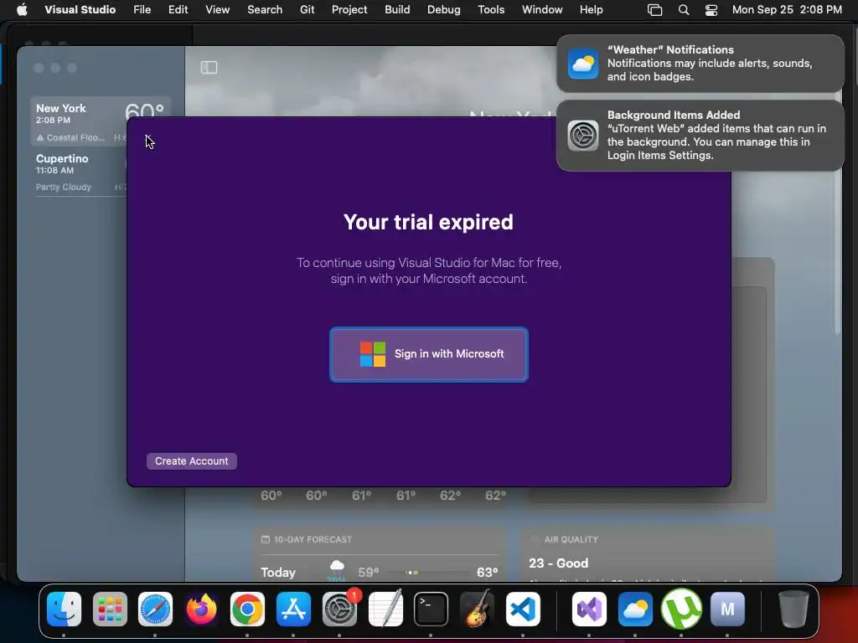Viewport: 858px width, 643px height.
Task: Click Visual Studio purple icon in Dock
Action: click(589, 609)
